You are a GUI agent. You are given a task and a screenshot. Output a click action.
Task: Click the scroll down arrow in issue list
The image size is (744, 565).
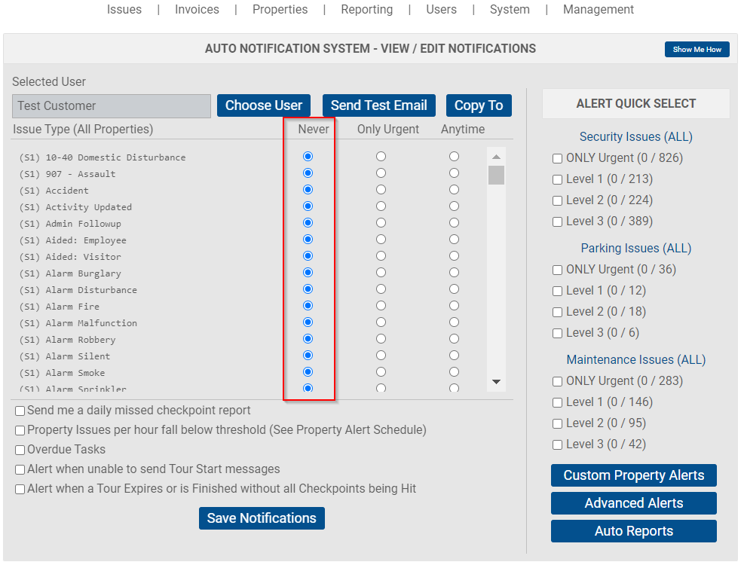coord(496,381)
